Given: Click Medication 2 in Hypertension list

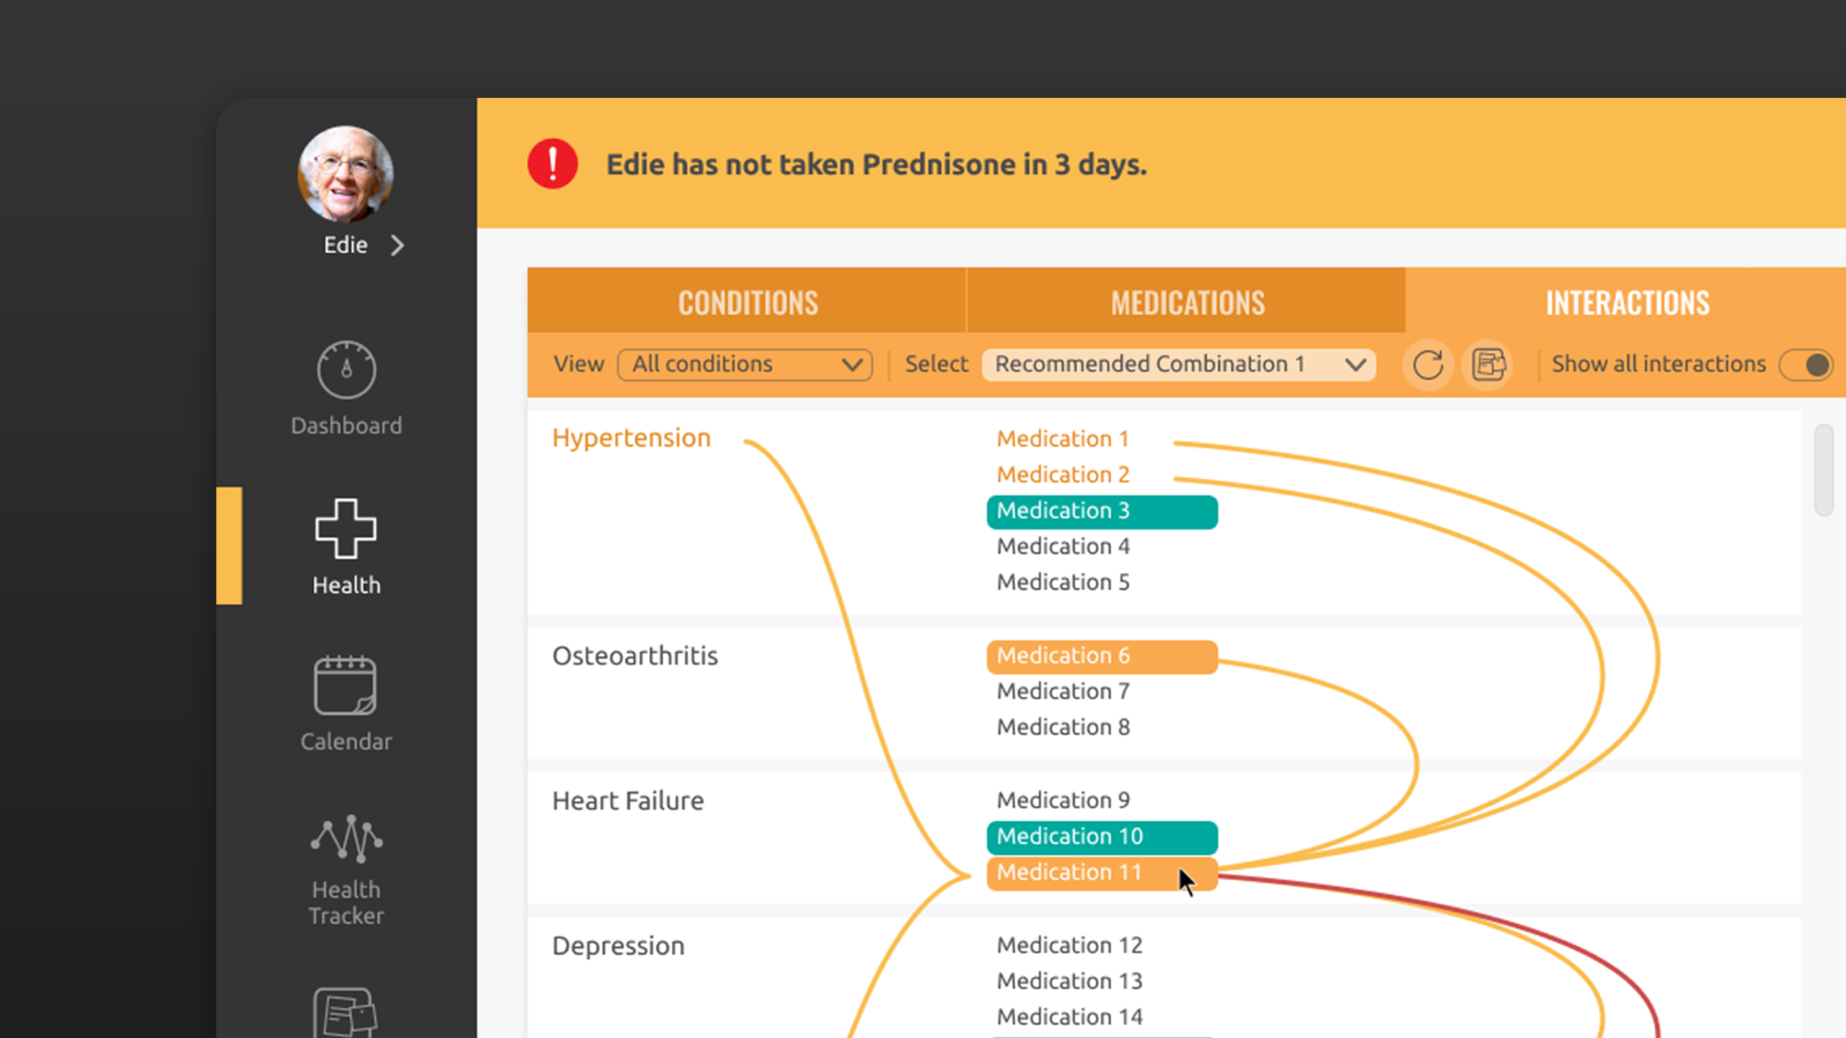Looking at the screenshot, I should coord(1063,475).
